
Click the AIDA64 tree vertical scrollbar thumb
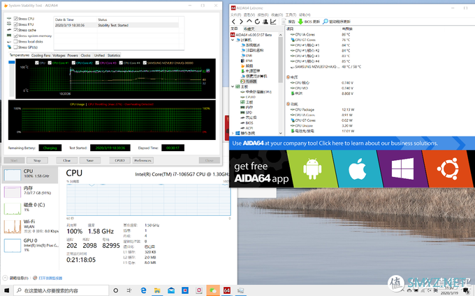[x=281, y=59]
